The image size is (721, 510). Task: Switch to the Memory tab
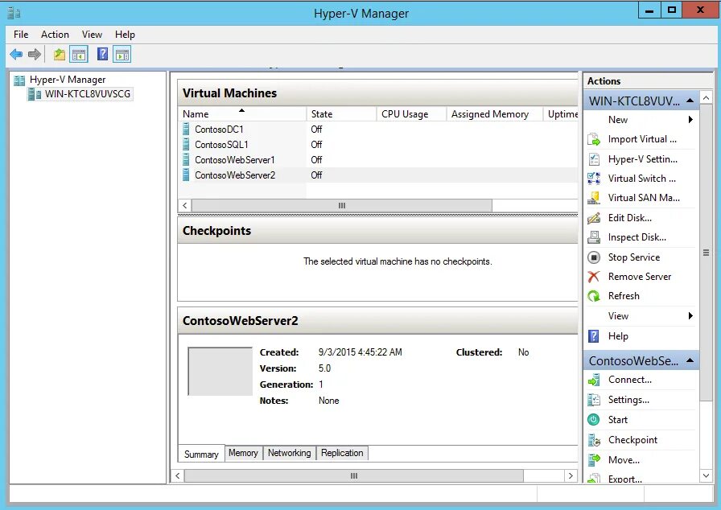(243, 453)
